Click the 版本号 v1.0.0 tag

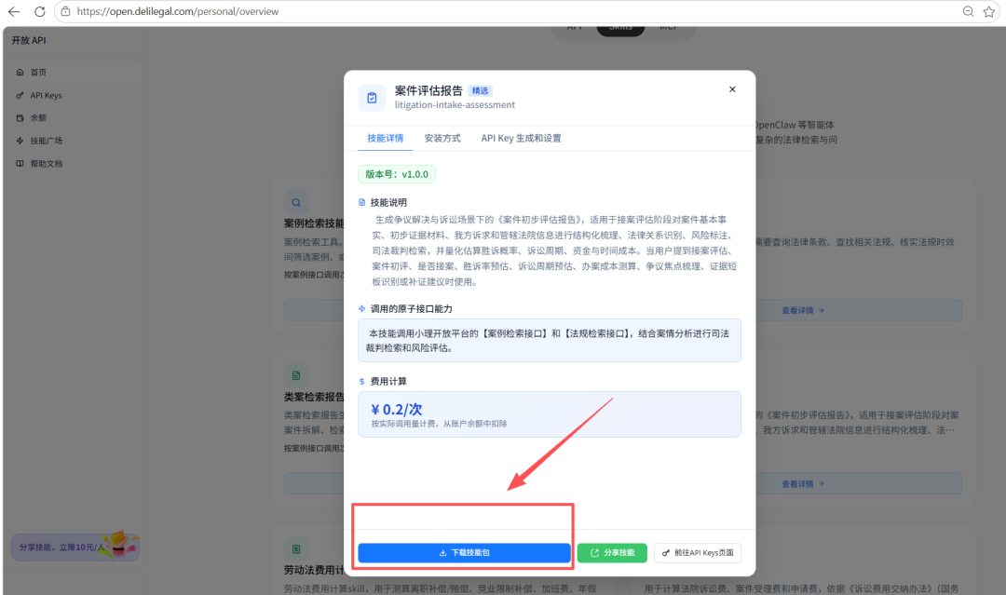[x=397, y=174]
